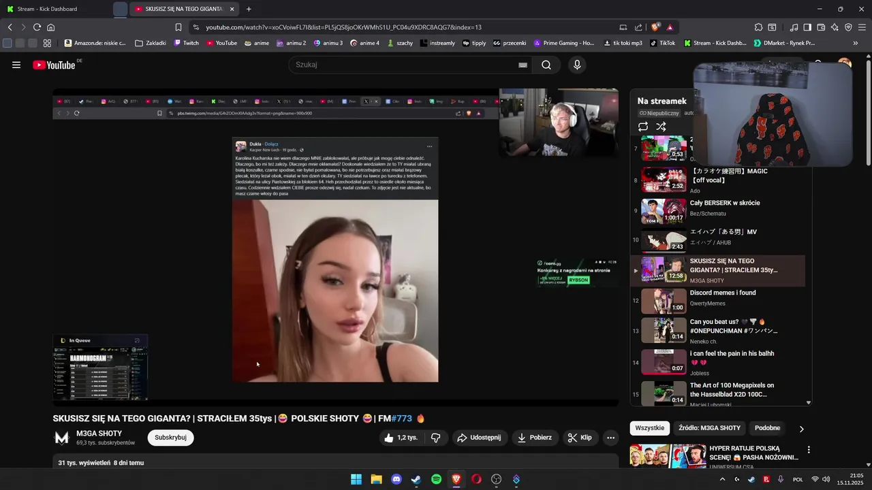Click the video player area
Image resolution: width=872 pixels, height=490 pixels.
click(x=335, y=247)
